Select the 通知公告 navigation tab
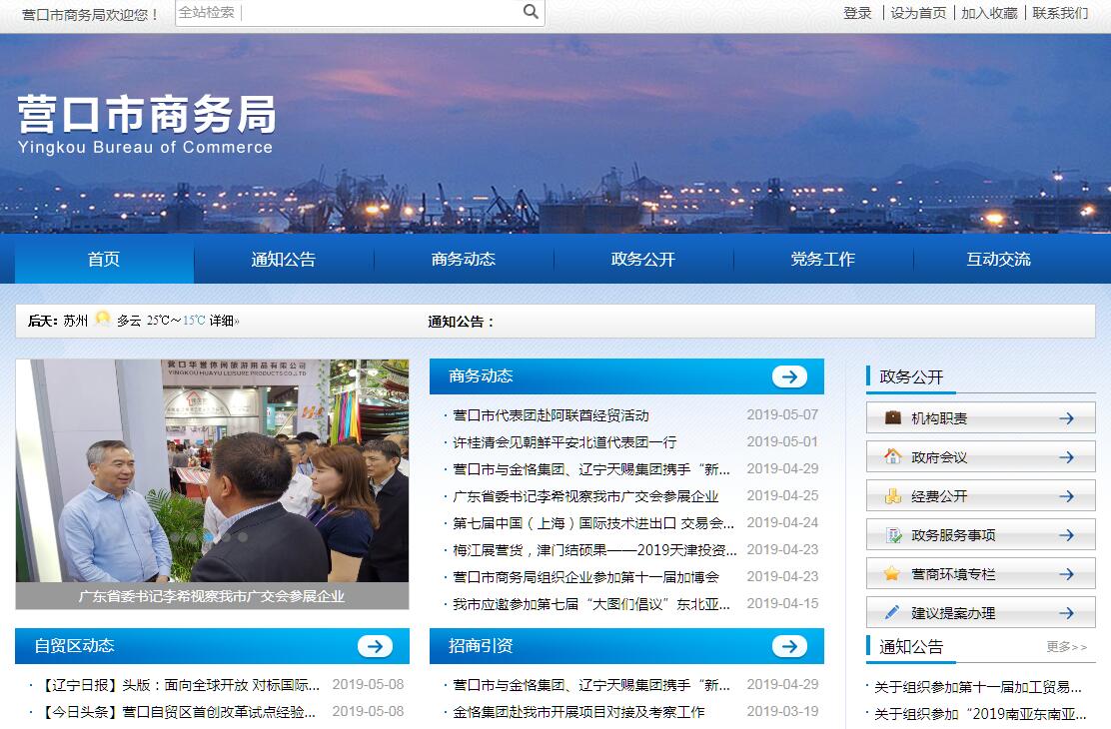 point(284,260)
